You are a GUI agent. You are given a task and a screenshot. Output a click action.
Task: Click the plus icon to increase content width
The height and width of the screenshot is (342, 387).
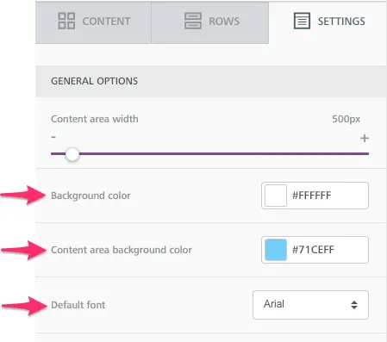[365, 138]
